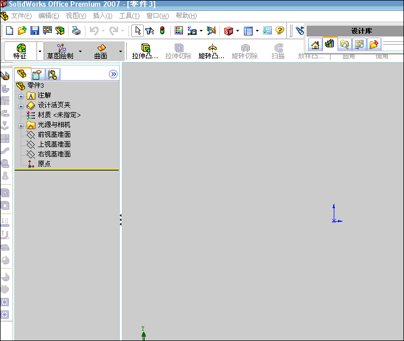Viewport: 404px width, 341px height.
Task: Click the Revolved Cut tool (旋转切除)
Action: coord(245,51)
